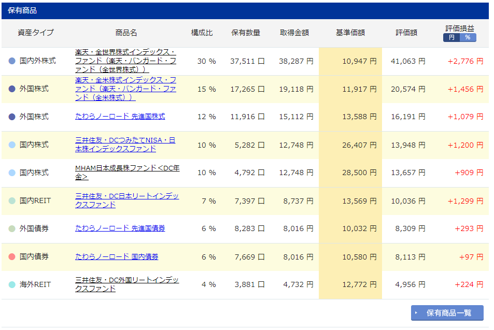The width and height of the screenshot is (494, 330).
Task: Click the 41,063 円 valuation amount
Action: tap(408, 61)
